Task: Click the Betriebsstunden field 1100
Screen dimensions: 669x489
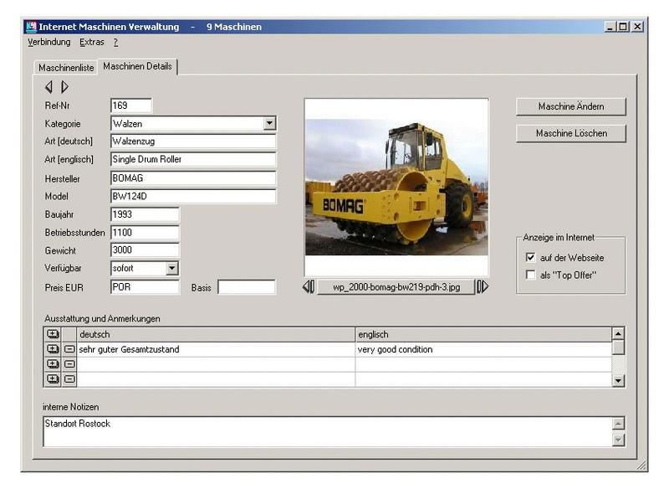Action: 145,233
